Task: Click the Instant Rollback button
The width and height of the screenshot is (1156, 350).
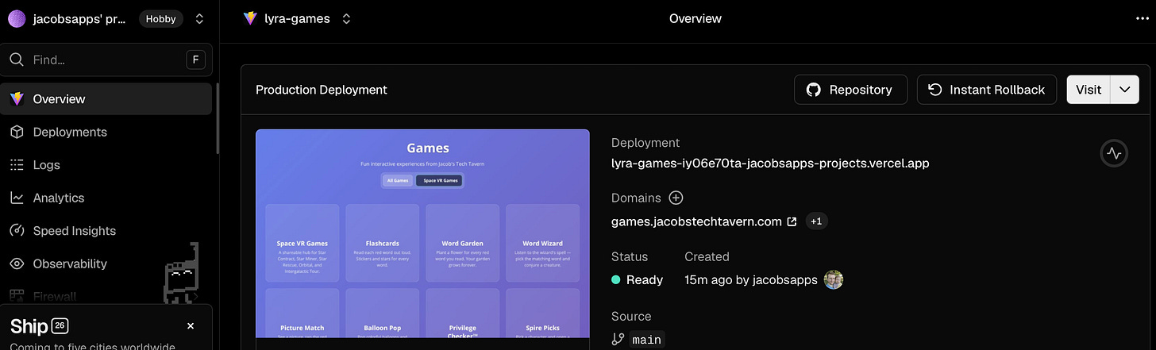Action: pyautogui.click(x=987, y=90)
